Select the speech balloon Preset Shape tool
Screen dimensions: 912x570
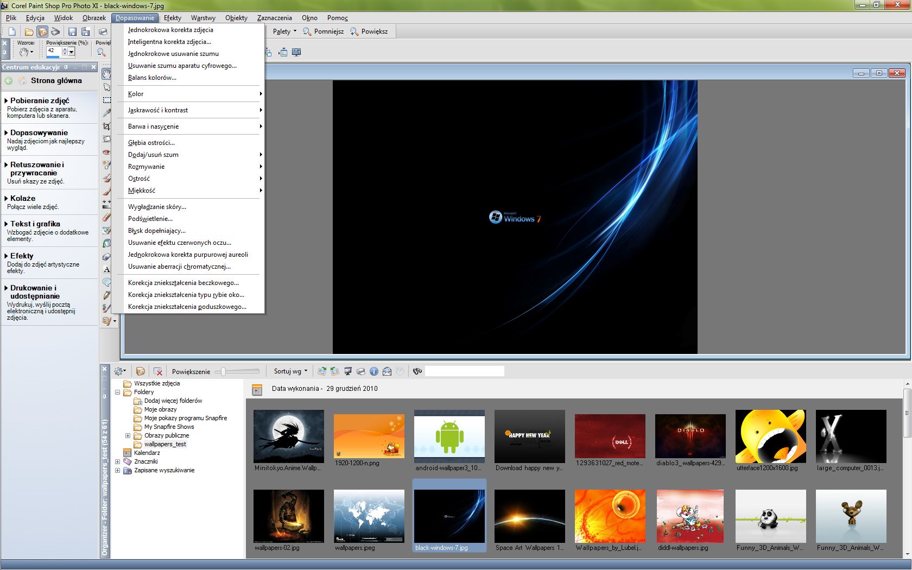click(107, 282)
